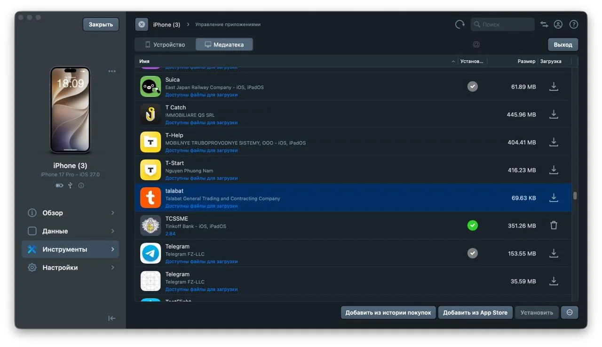Download the talabat app file
This screenshot has height=347, width=602.
pos(554,198)
